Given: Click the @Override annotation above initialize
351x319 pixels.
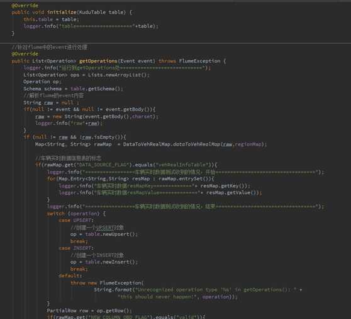Looking at the screenshot, I should click(x=25, y=6).
